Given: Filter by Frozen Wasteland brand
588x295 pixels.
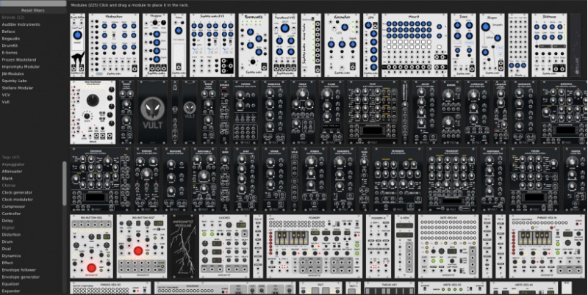Looking at the screenshot, I should tap(19, 59).
